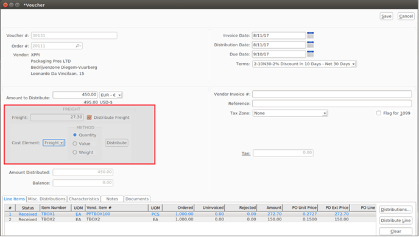Open the Characteristics tab
The width and height of the screenshot is (419, 237).
83,199
